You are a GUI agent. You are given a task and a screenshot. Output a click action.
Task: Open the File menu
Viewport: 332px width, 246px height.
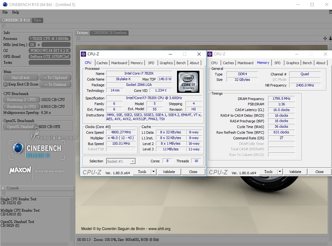click(5, 12)
